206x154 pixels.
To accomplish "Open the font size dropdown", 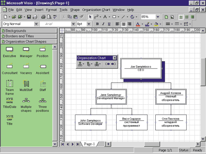I will coord(89,24).
